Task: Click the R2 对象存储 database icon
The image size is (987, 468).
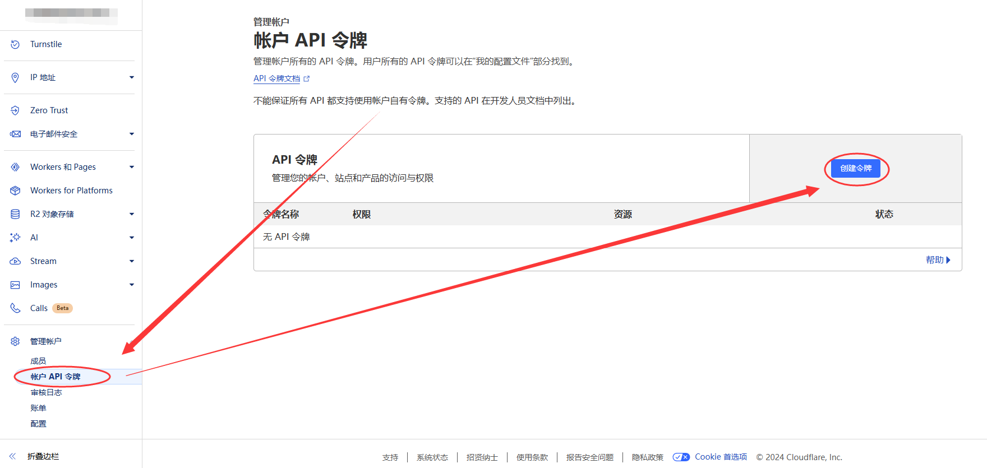Action: (15, 214)
